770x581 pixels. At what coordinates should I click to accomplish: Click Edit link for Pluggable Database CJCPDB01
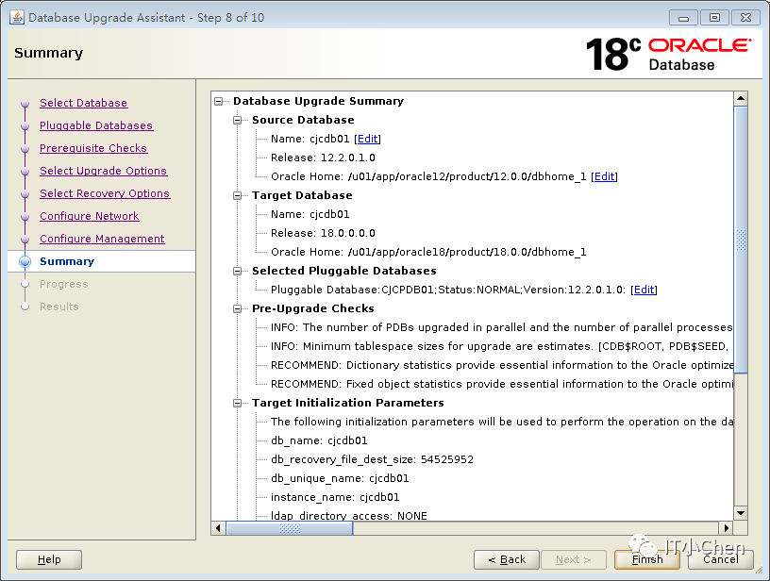644,290
